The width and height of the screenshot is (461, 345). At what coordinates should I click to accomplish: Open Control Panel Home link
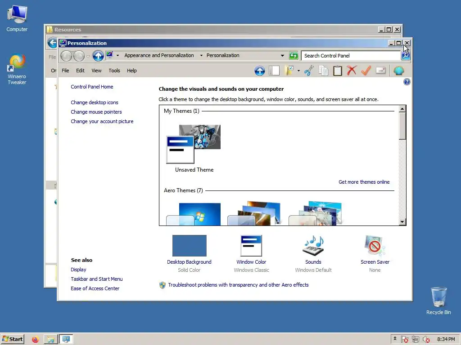click(92, 87)
